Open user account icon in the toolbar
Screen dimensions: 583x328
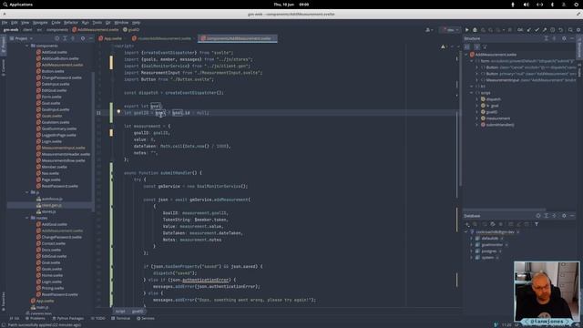[429, 30]
